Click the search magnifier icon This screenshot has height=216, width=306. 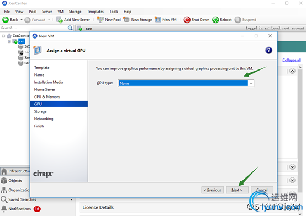coord(70,28)
